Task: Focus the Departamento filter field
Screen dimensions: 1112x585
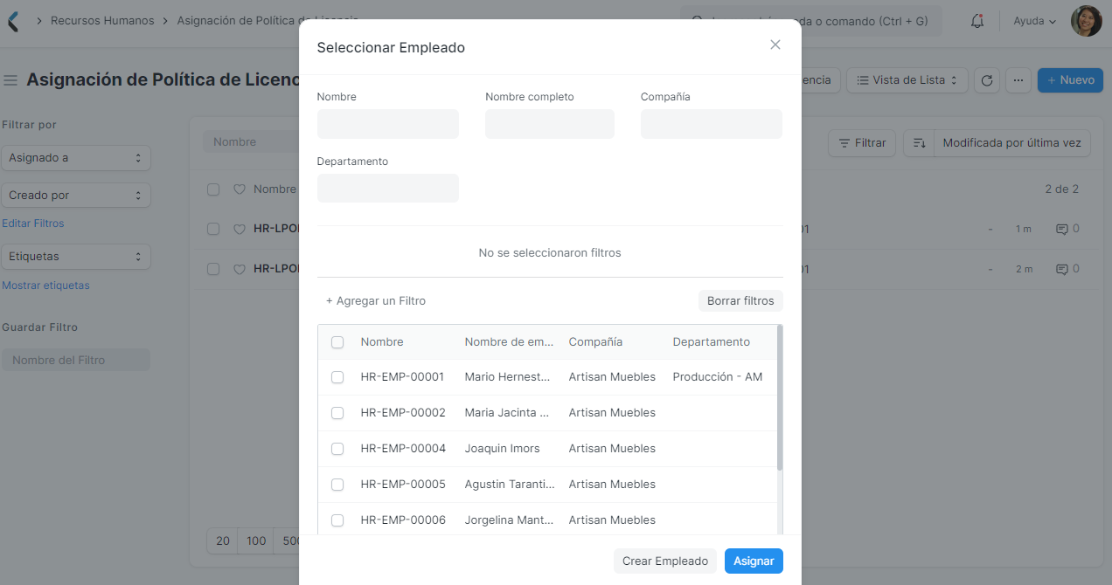Action: tap(388, 189)
